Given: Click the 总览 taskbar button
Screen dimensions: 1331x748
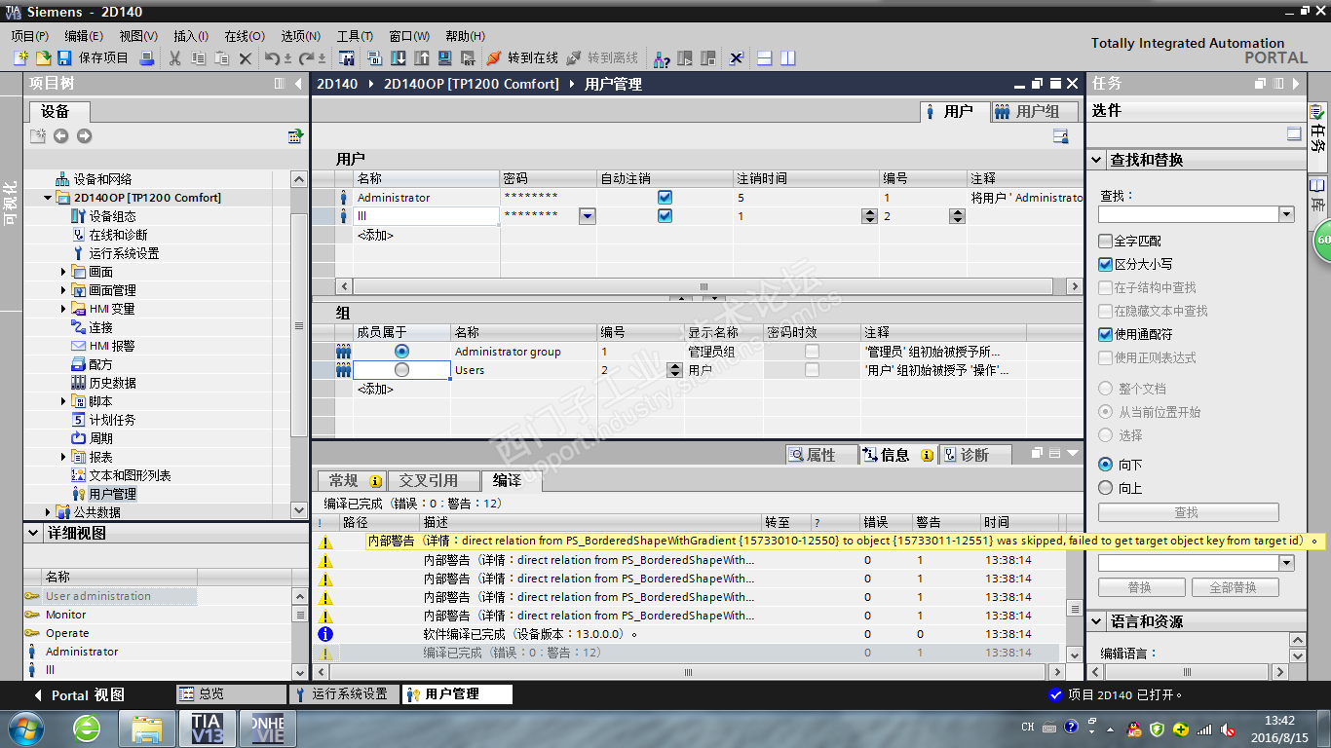Looking at the screenshot, I should [231, 694].
